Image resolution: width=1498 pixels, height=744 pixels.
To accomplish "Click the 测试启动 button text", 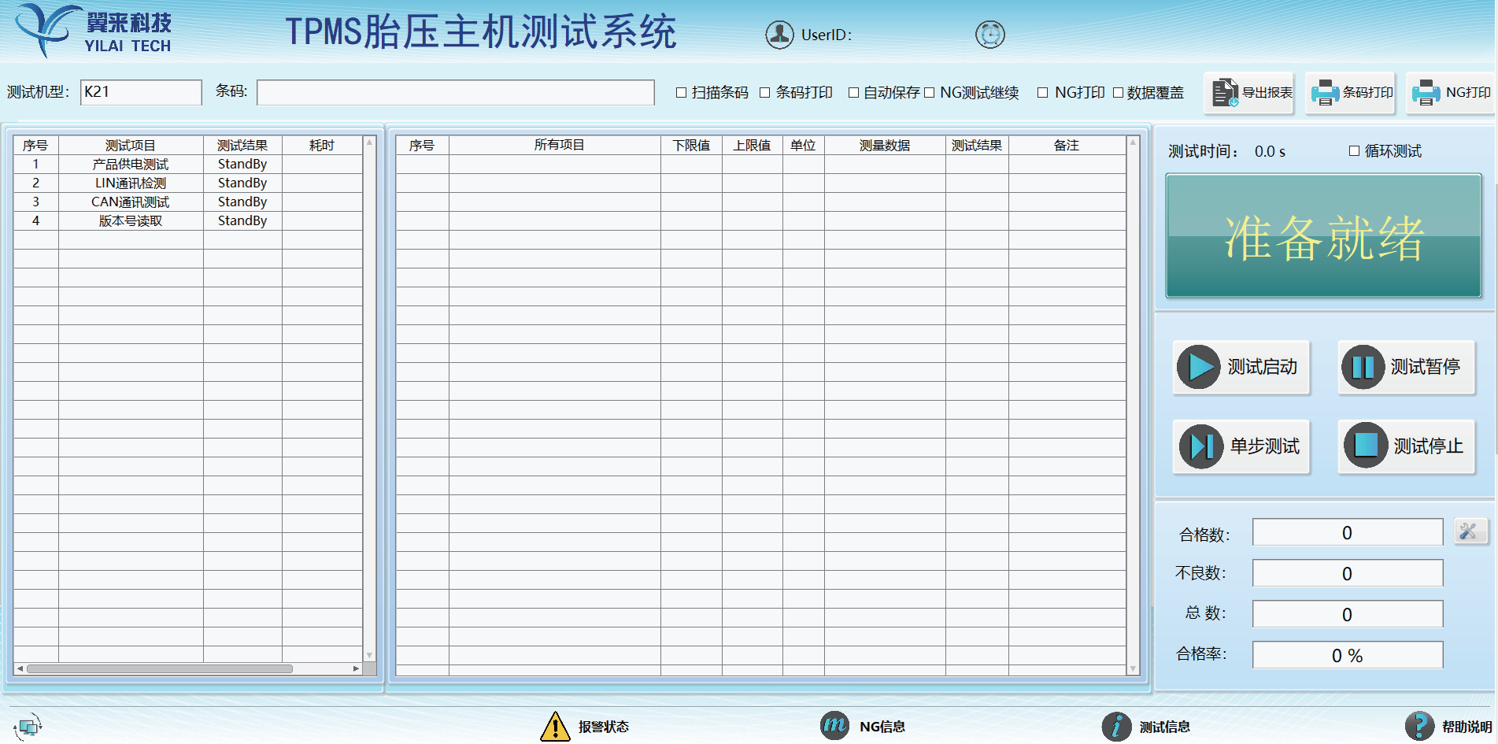I will click(1263, 367).
